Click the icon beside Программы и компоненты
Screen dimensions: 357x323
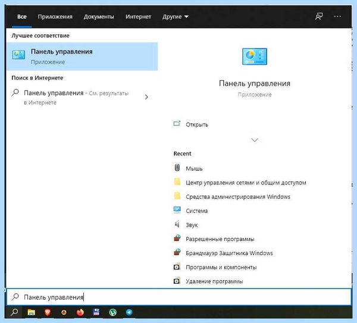pyautogui.click(x=177, y=266)
